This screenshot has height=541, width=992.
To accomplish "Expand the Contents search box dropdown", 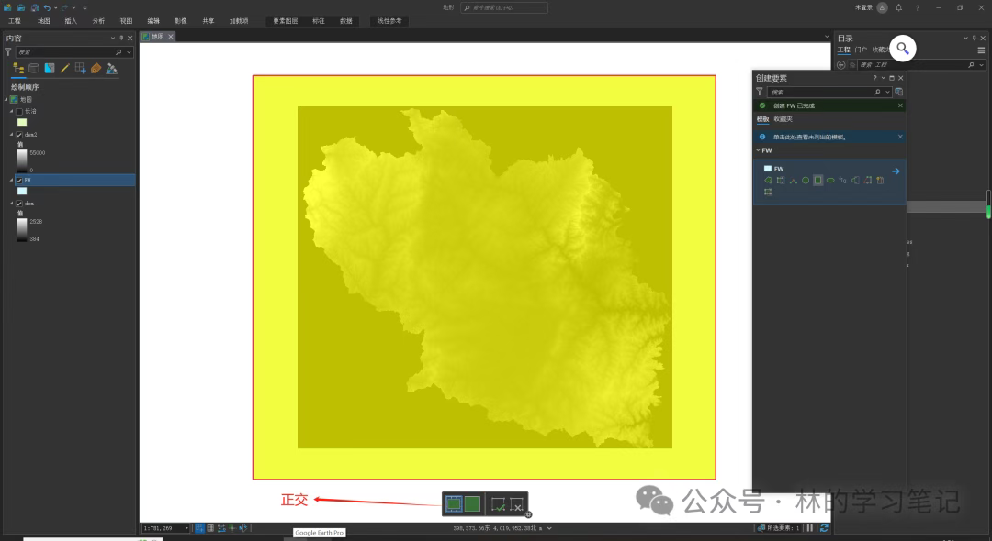I will 129,52.
